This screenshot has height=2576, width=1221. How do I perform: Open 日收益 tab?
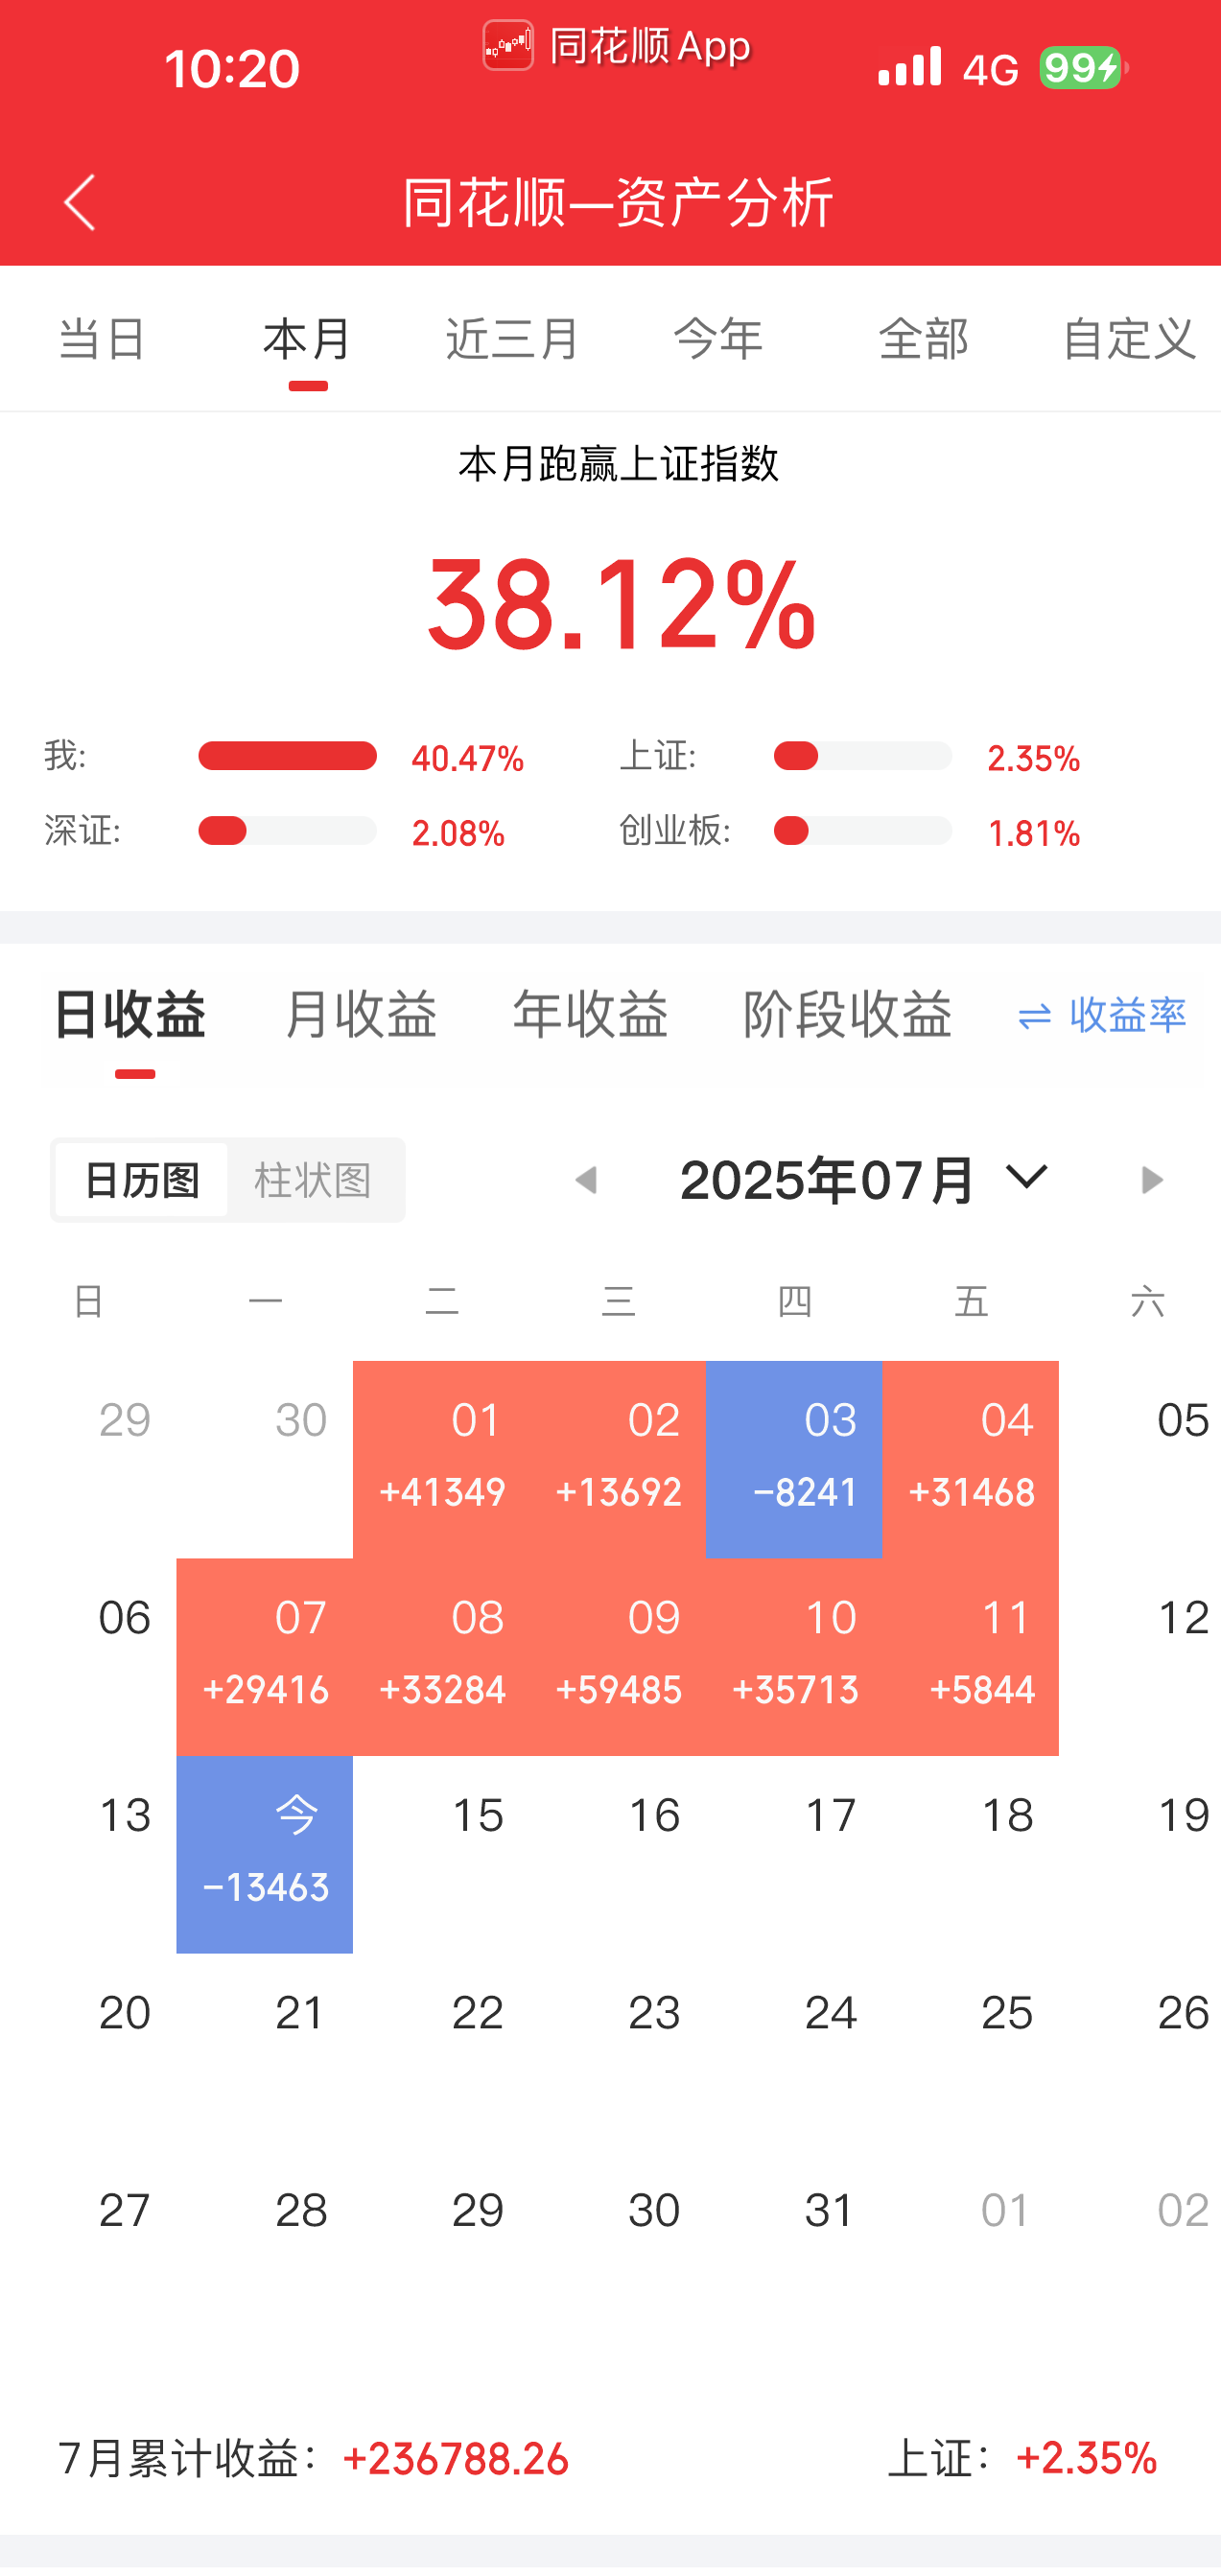tap(130, 1015)
